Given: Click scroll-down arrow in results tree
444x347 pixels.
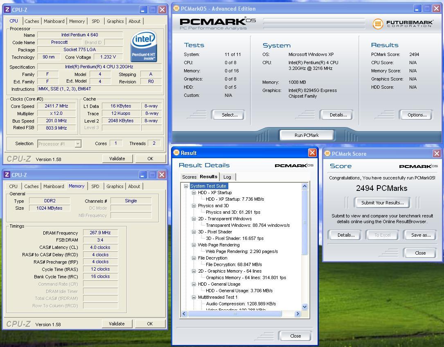Looking at the screenshot, I should point(305,307).
